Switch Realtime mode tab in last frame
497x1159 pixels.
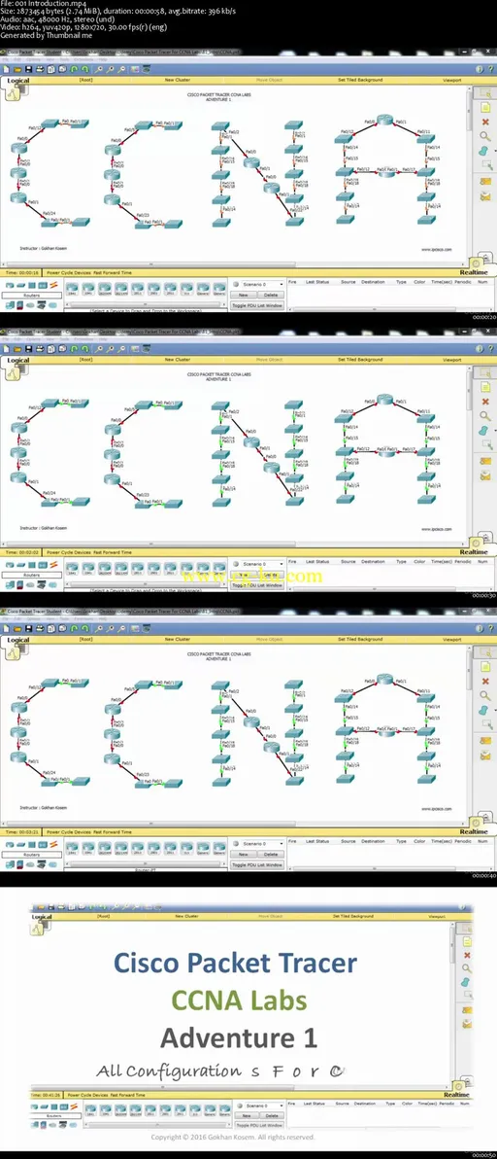[456, 1095]
